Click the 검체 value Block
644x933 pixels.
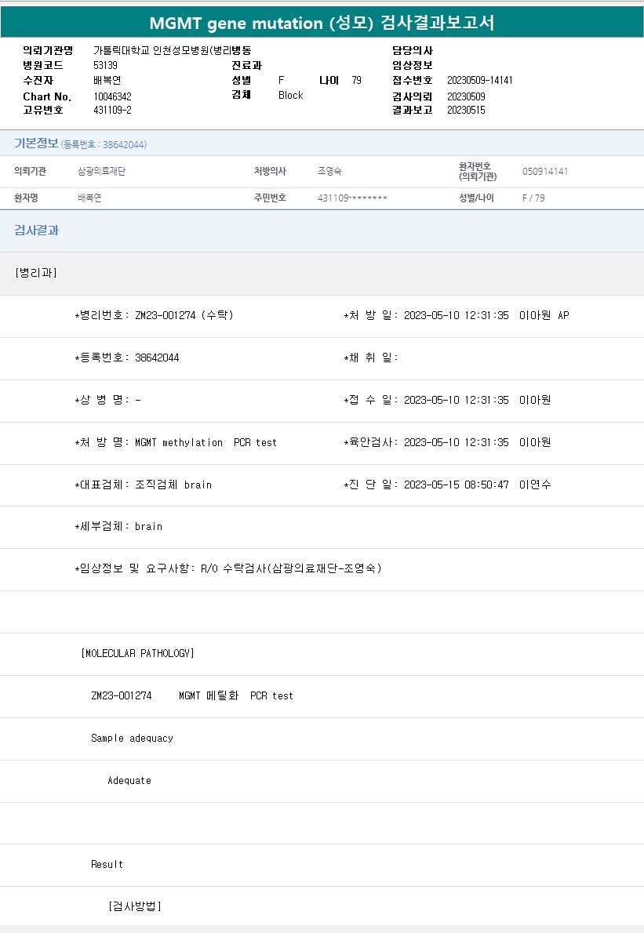tap(290, 95)
